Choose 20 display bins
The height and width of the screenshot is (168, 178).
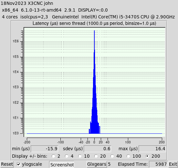96,156
